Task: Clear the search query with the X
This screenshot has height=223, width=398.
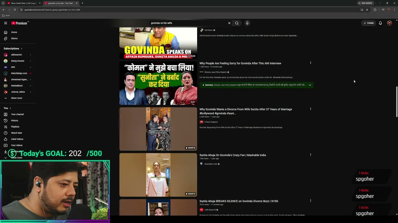Action: (229, 23)
